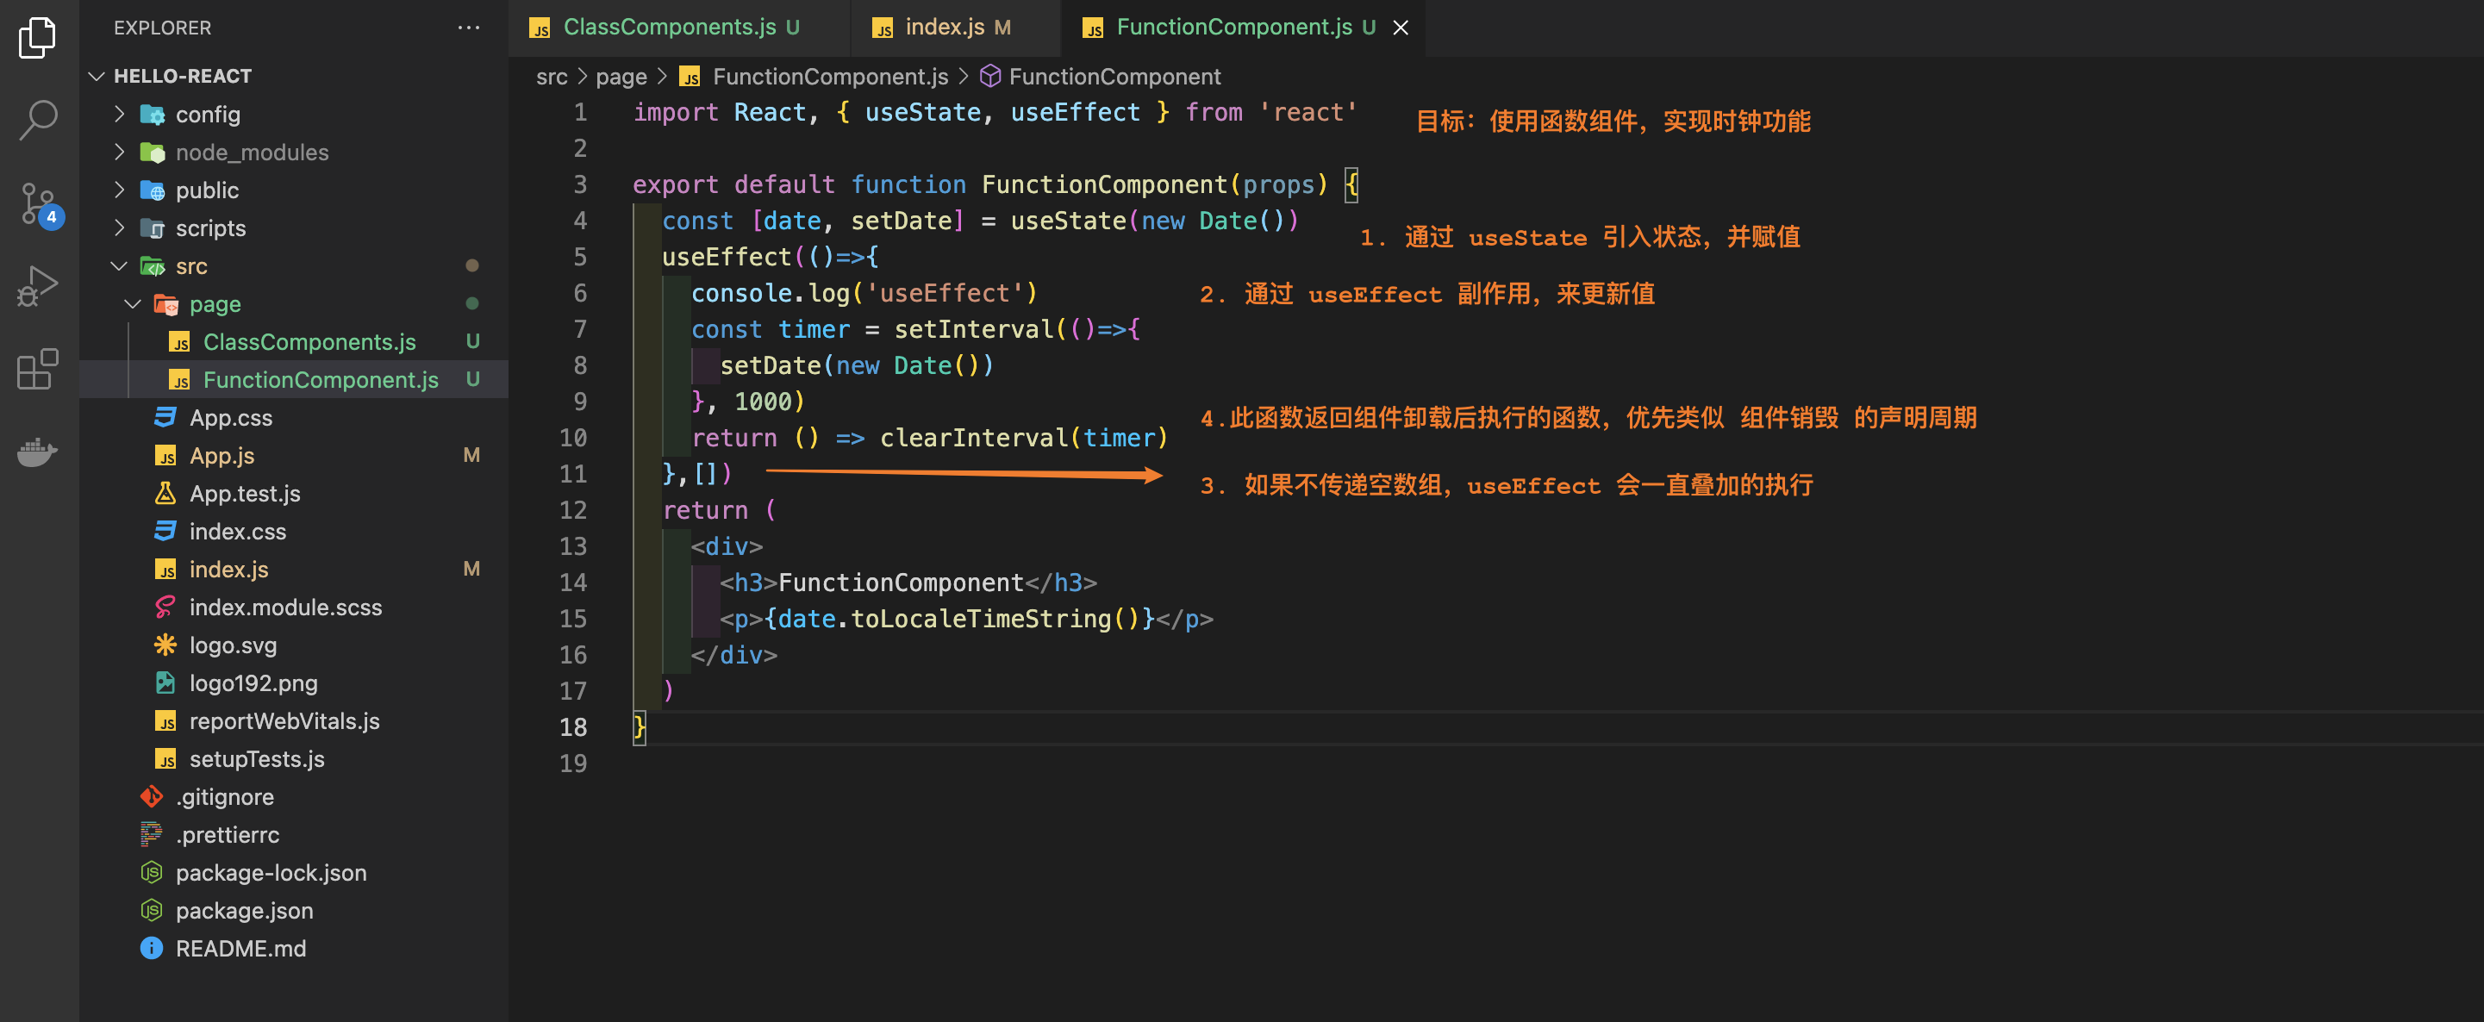Click FunctionComponent.js in the breadcrumb

click(x=830, y=78)
